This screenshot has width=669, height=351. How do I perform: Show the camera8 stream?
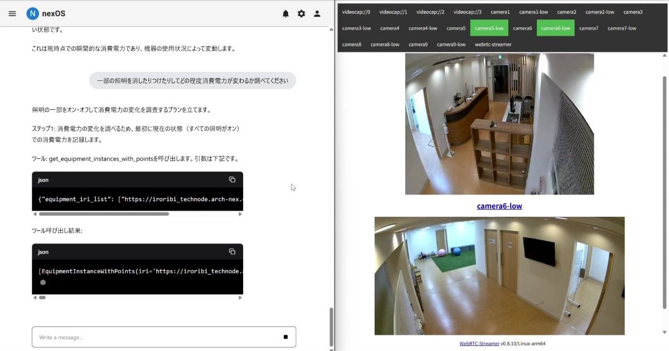[x=352, y=44]
